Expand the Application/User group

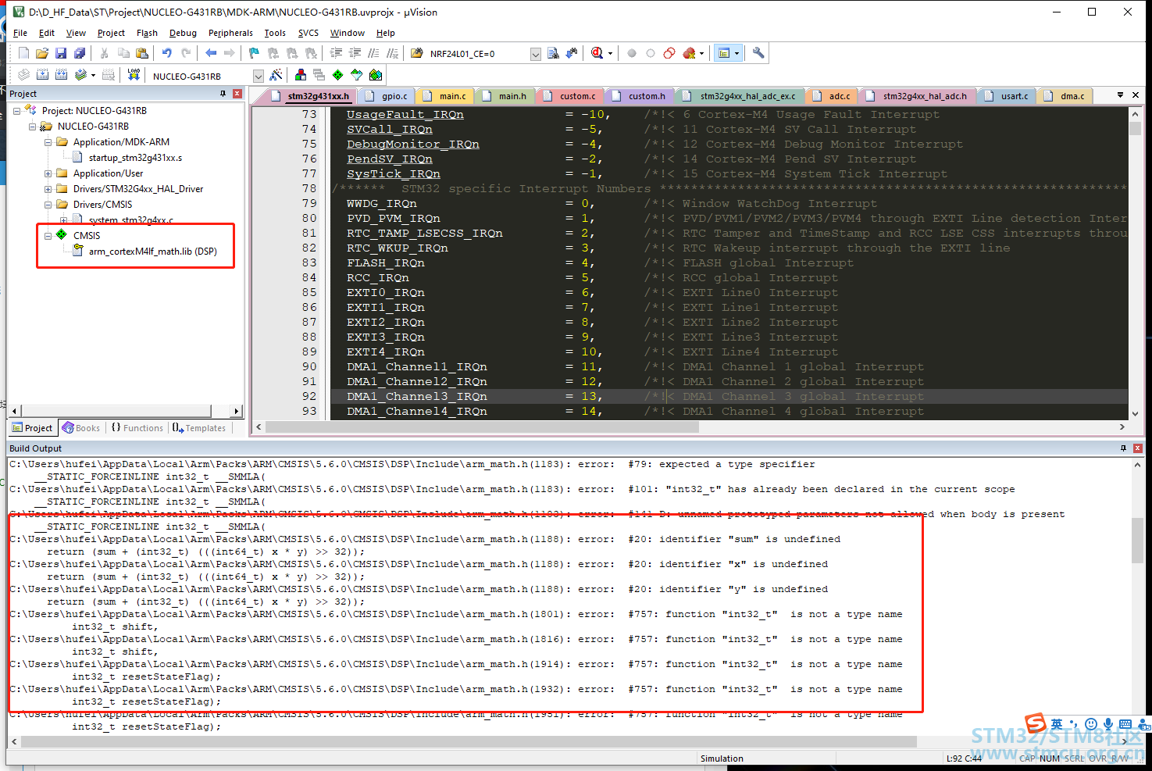point(48,173)
